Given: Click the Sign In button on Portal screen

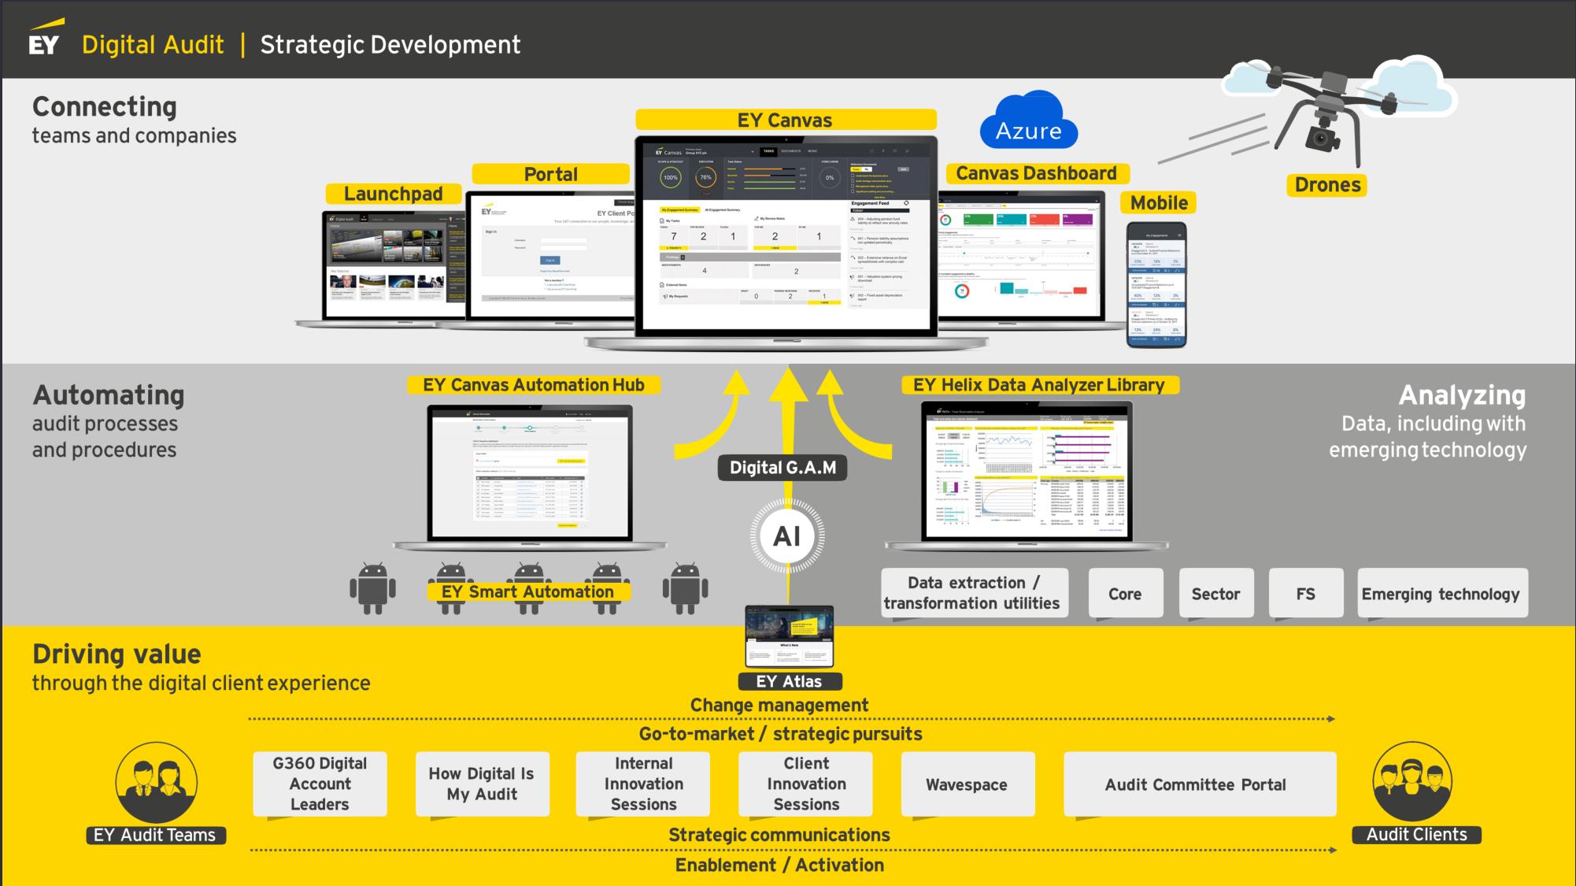Looking at the screenshot, I should (x=549, y=260).
